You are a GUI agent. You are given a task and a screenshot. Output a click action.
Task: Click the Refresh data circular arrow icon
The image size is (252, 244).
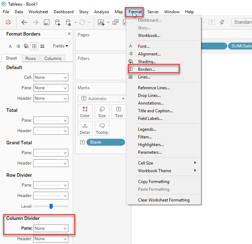click(82, 22)
